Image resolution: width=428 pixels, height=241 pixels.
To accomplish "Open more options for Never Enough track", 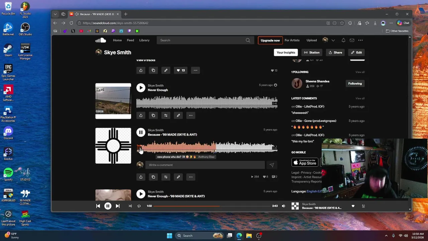I will pyautogui.click(x=191, y=115).
